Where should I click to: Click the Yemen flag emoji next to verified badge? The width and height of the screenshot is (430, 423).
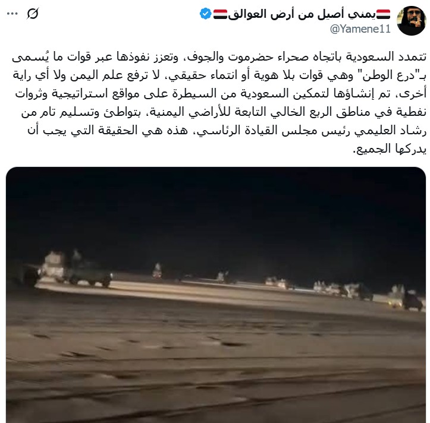tap(220, 14)
